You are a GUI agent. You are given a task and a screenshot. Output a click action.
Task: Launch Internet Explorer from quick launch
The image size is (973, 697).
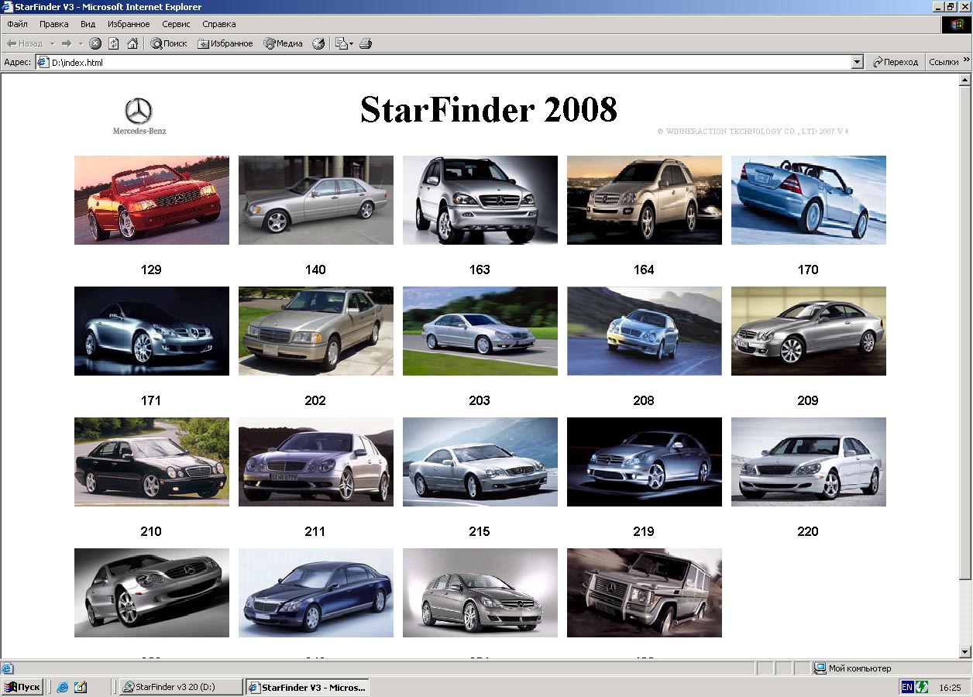[x=63, y=687]
